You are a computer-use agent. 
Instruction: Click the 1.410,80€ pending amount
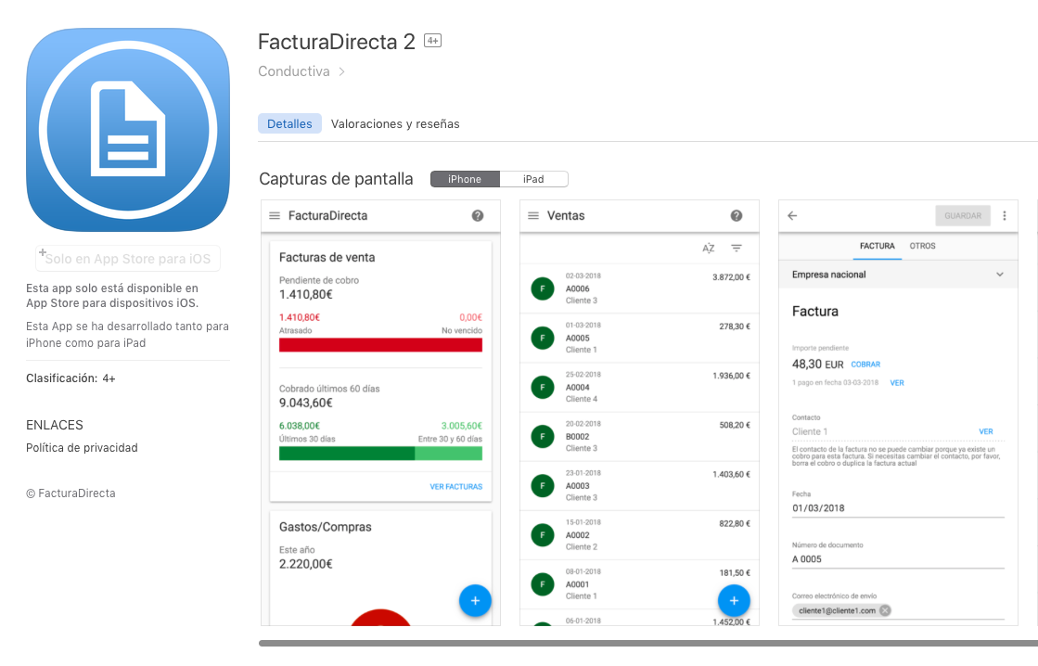306,295
